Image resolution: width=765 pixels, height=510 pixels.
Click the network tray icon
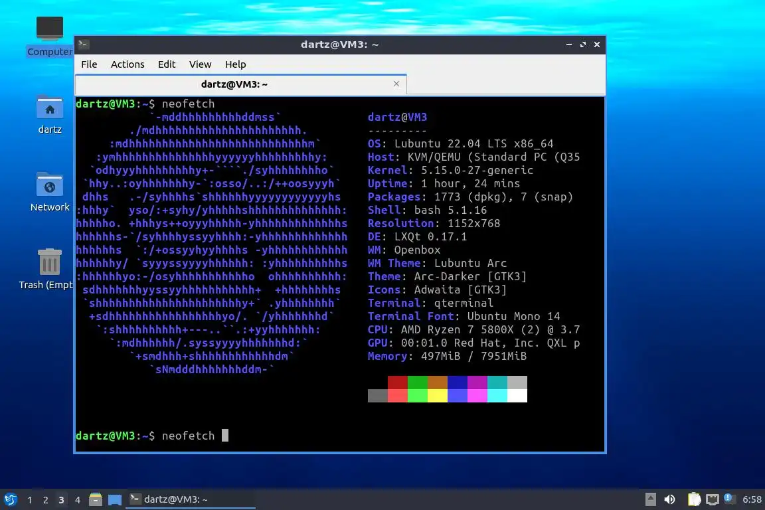[713, 499]
